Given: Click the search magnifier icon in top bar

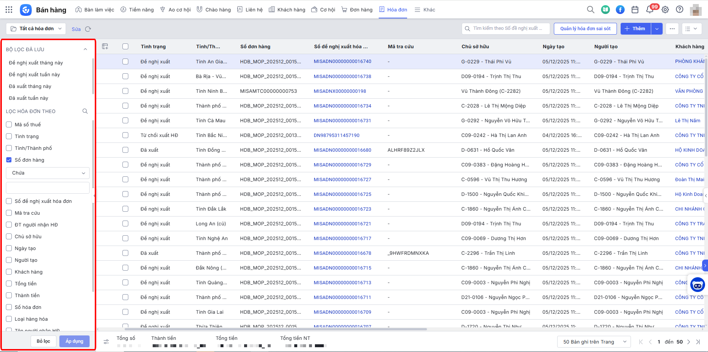Looking at the screenshot, I should coord(590,10).
